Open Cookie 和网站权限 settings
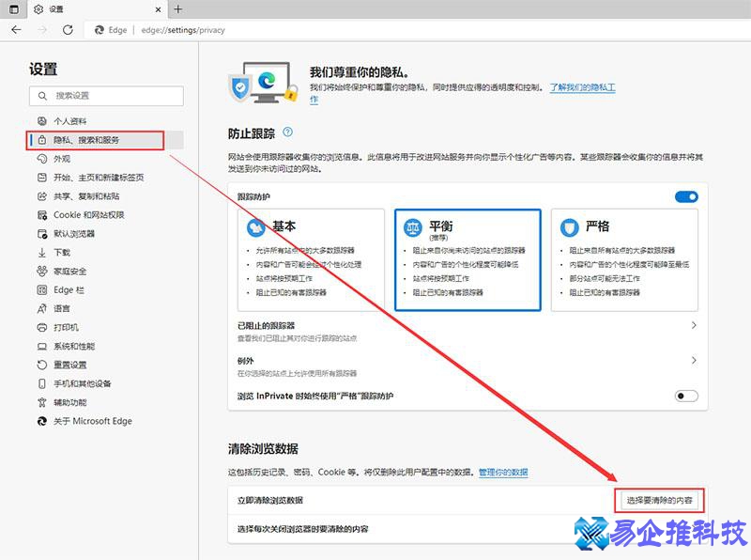This screenshot has width=751, height=560. 42,215
